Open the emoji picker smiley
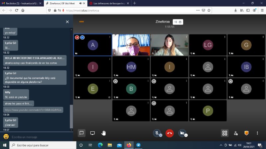 [6, 137]
